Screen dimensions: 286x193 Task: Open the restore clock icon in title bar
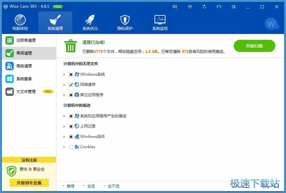point(190,7)
